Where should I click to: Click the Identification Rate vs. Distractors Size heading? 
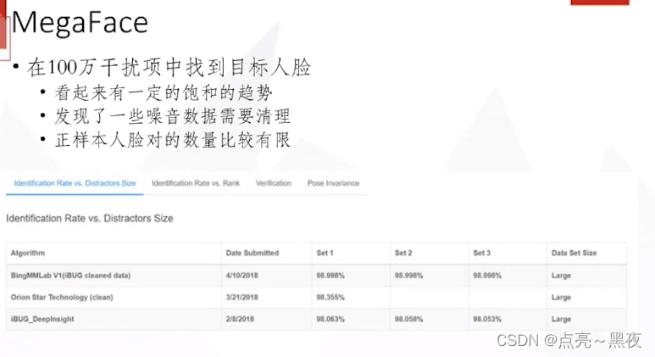[89, 218]
